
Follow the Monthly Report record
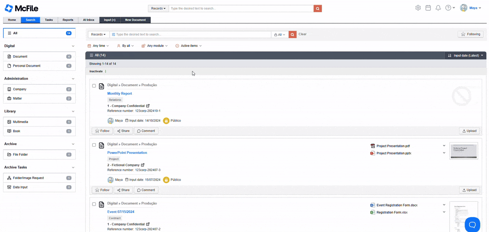[x=102, y=131]
